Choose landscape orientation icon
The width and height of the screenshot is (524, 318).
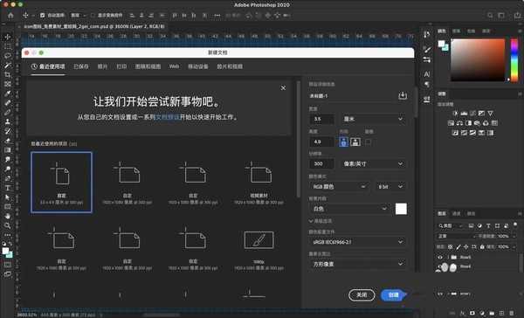coord(355,142)
